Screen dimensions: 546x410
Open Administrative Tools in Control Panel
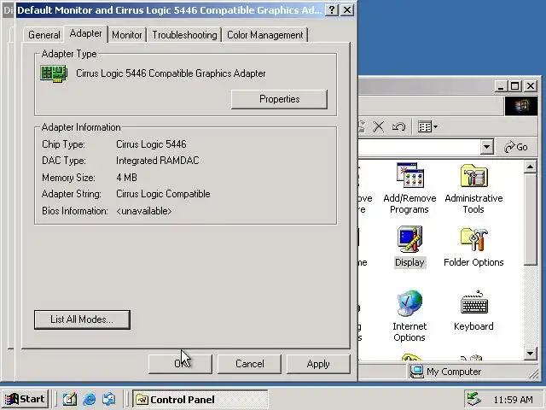pos(473,188)
